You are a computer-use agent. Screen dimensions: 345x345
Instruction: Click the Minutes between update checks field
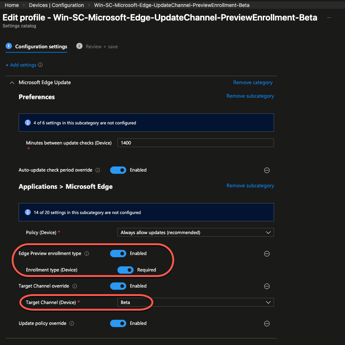tap(195, 143)
